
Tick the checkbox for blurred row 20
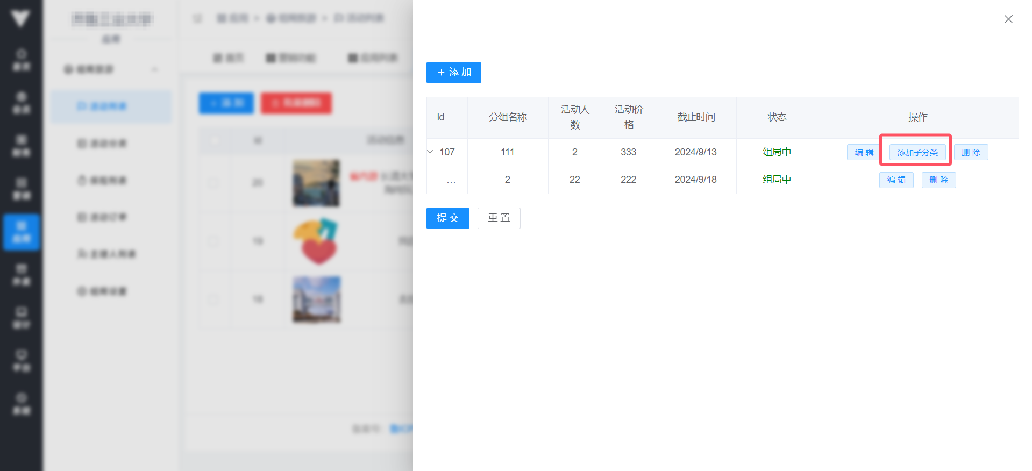click(x=214, y=183)
